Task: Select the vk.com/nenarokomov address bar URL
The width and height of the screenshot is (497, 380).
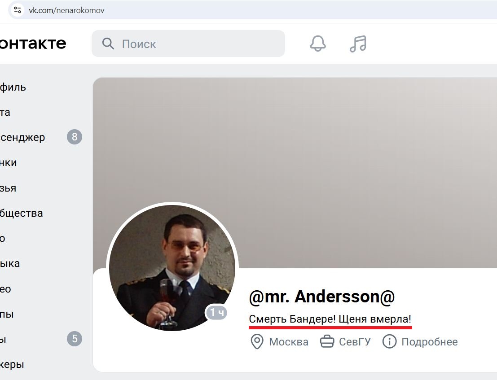Action: click(x=66, y=10)
